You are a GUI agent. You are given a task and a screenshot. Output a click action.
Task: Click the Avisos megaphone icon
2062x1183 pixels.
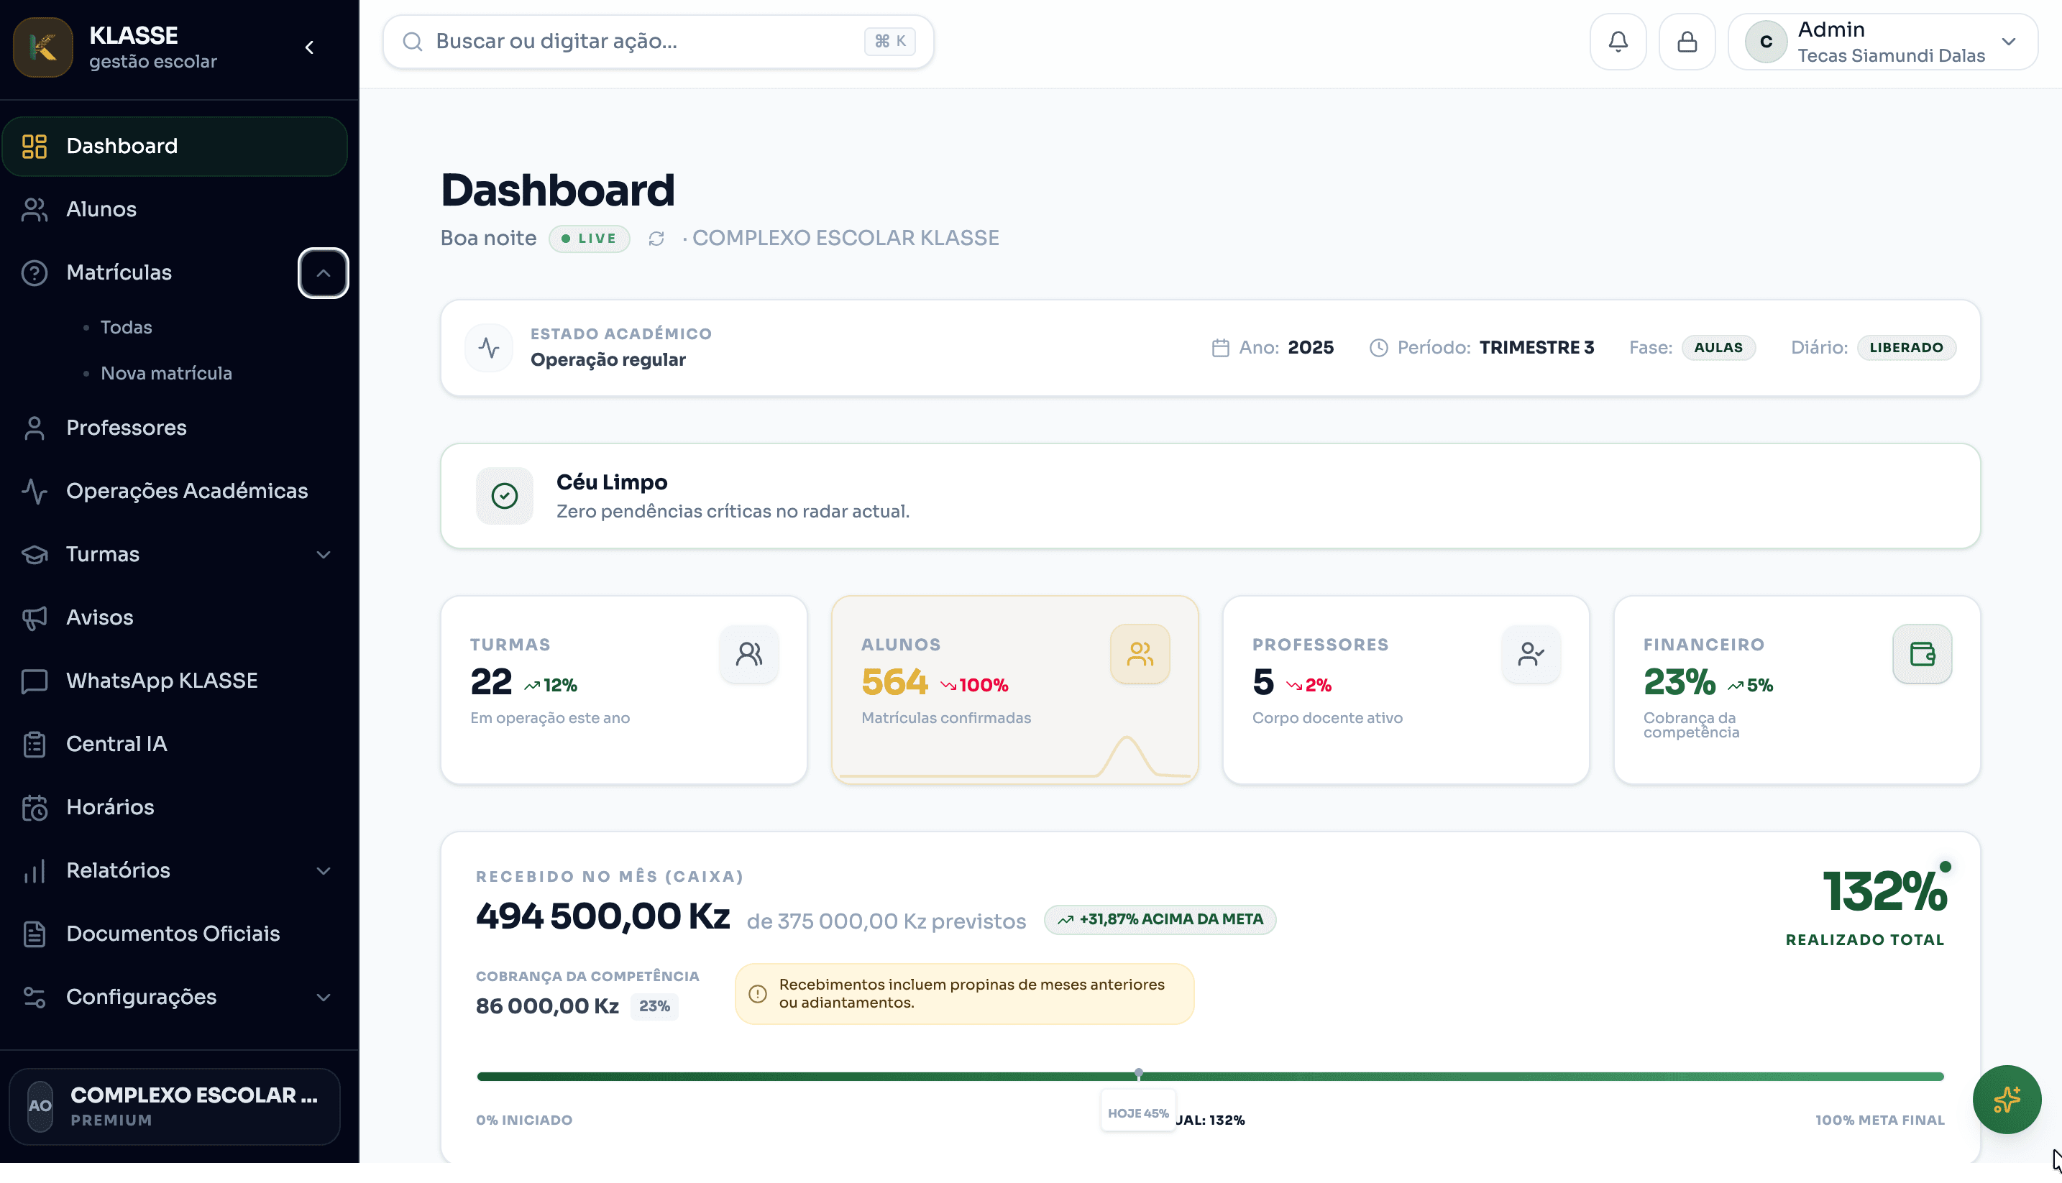click(x=34, y=617)
